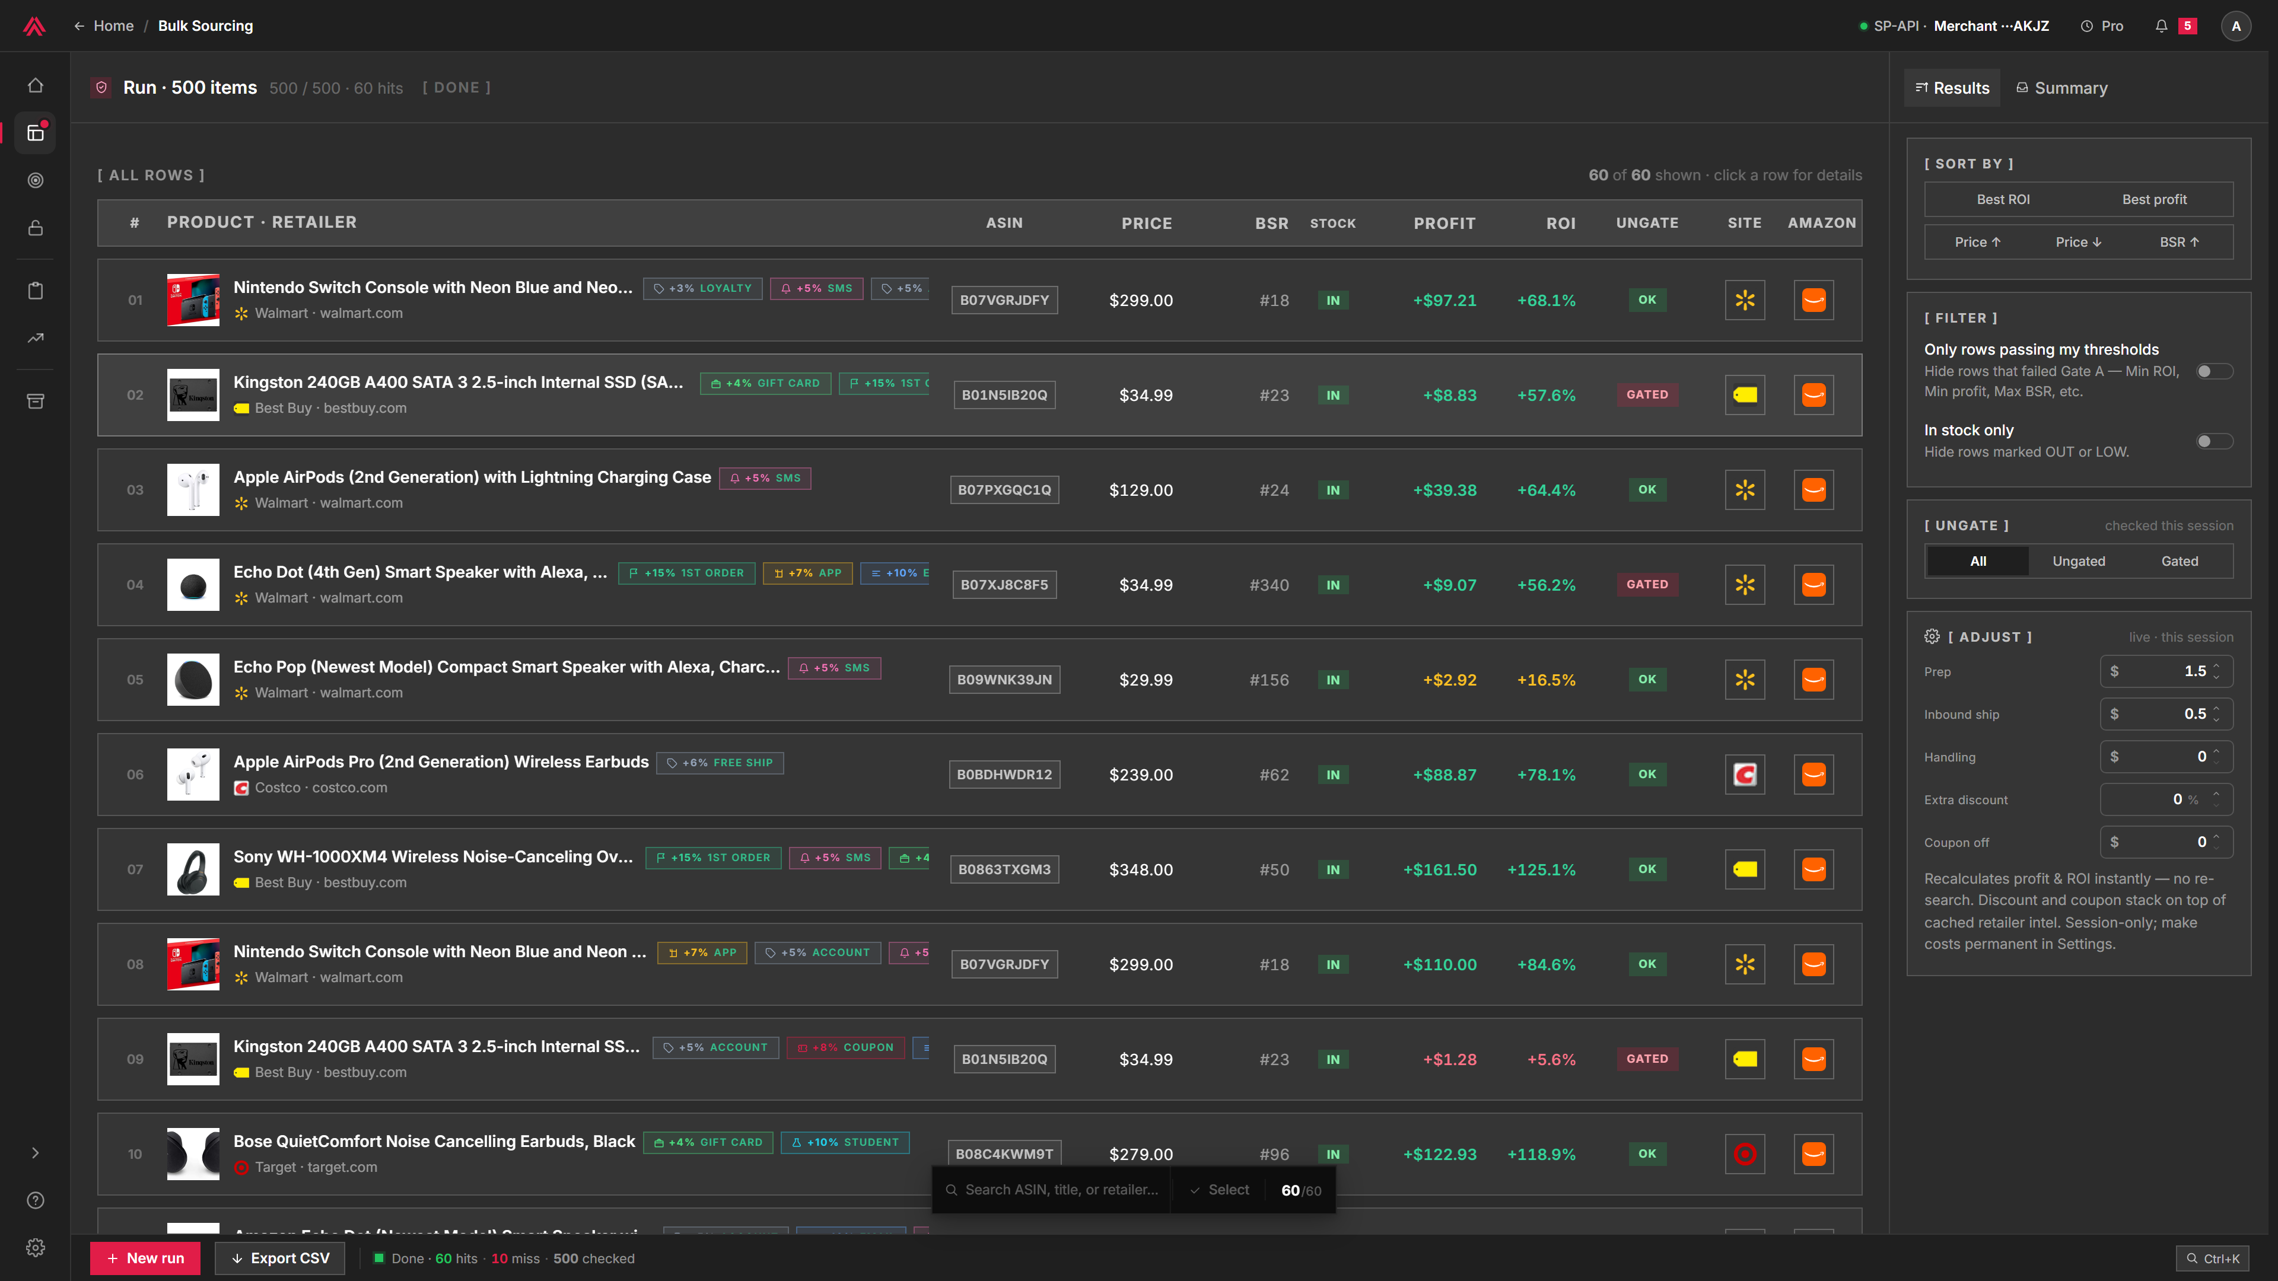Open Amazon link for Apple AirPods row 03
The height and width of the screenshot is (1281, 2278).
click(x=1814, y=490)
